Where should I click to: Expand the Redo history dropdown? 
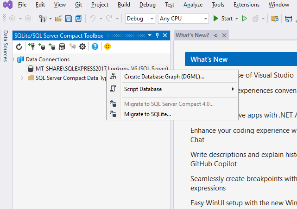point(117,19)
